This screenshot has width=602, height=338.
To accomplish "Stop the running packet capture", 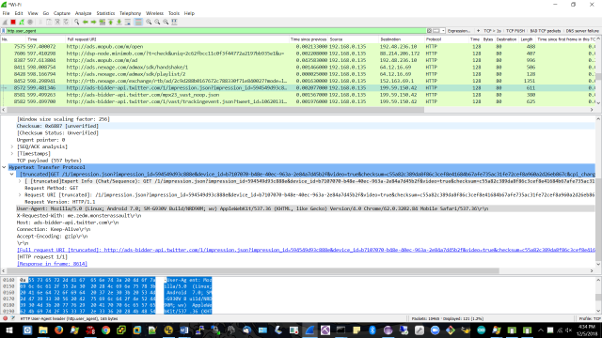I will point(13,23).
